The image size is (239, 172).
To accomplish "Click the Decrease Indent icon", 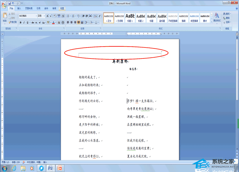I will (83, 16).
